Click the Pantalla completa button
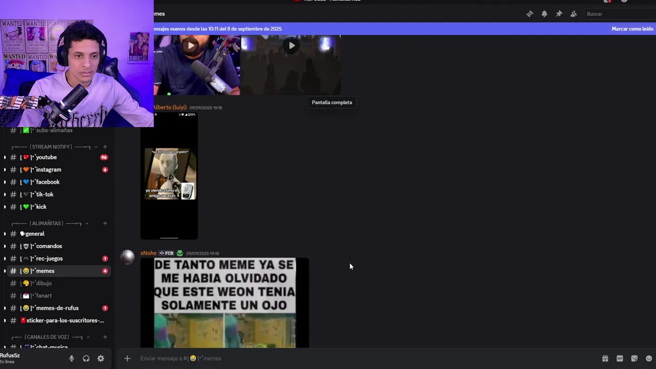 332,102
